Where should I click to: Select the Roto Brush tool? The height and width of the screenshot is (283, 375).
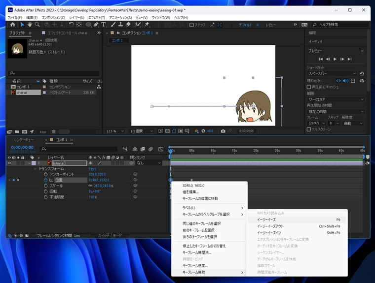click(x=138, y=25)
